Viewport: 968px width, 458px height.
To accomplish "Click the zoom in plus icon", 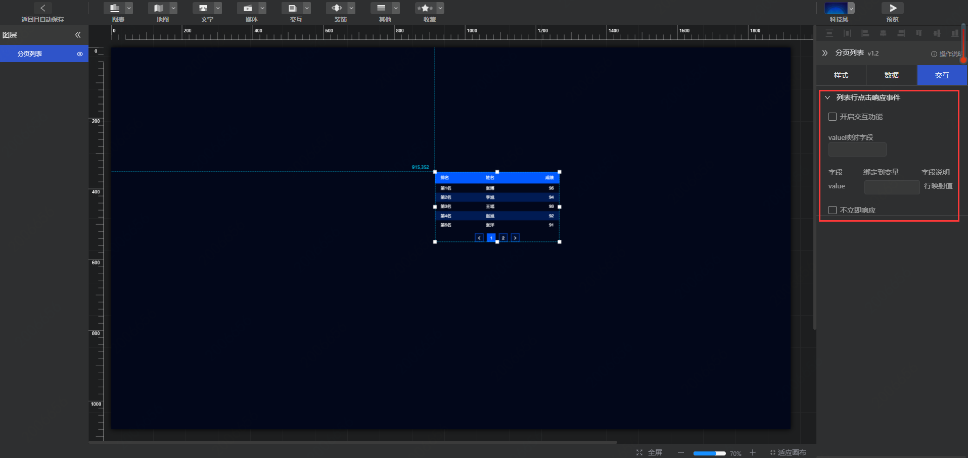I will coord(753,452).
